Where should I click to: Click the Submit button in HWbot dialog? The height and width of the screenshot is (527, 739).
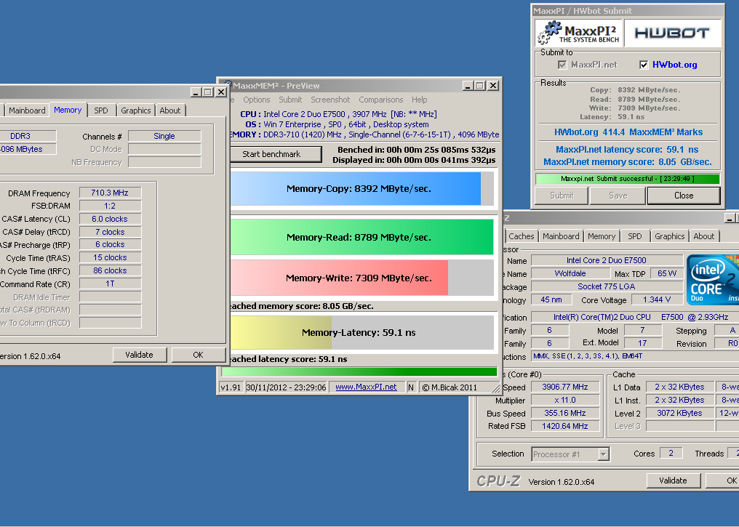pos(562,196)
